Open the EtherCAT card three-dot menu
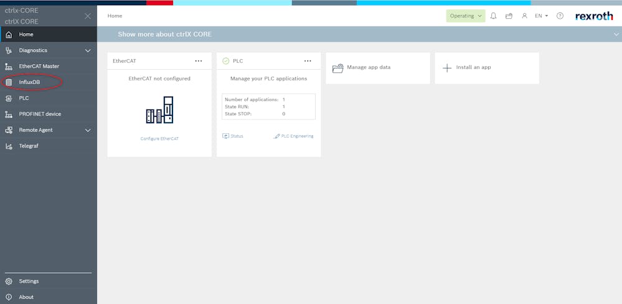 point(199,61)
